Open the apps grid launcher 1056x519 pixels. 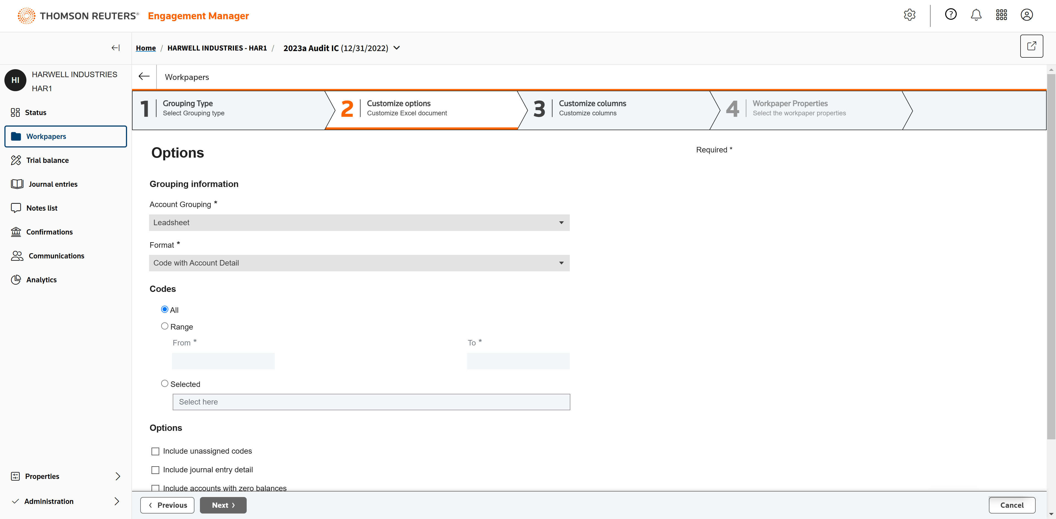pyautogui.click(x=1001, y=15)
